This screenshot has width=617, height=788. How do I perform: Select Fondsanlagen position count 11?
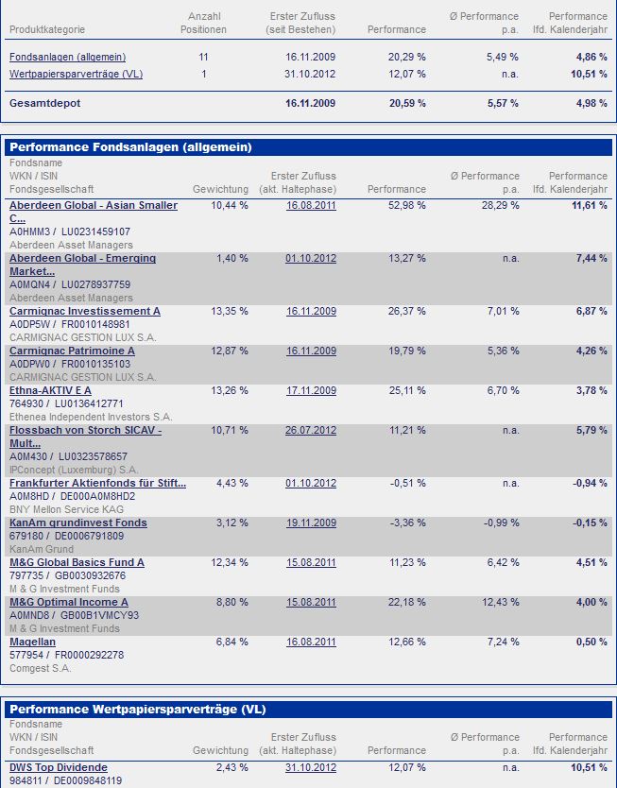click(x=203, y=57)
